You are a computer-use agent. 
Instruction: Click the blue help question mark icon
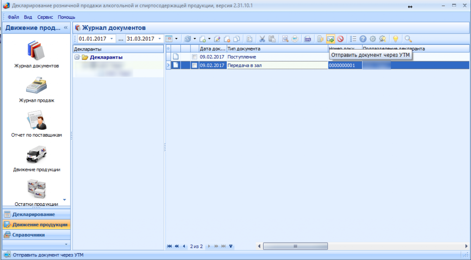click(363, 39)
